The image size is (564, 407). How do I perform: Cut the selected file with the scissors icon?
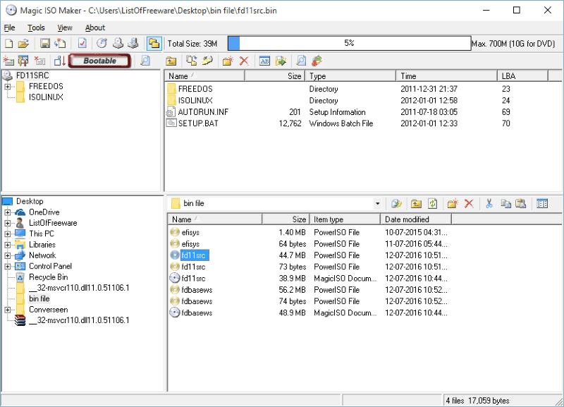pos(489,204)
